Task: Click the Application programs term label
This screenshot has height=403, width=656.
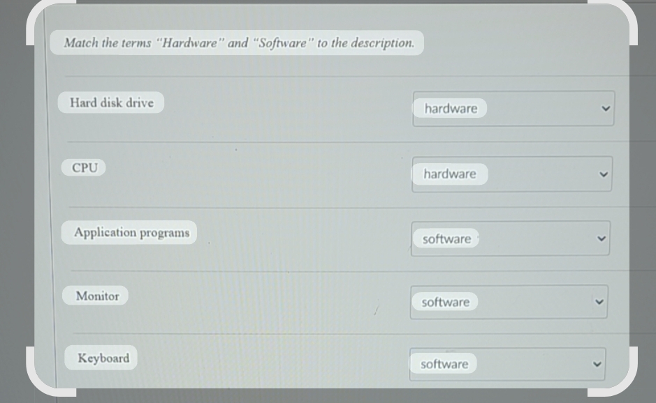Action: click(129, 232)
